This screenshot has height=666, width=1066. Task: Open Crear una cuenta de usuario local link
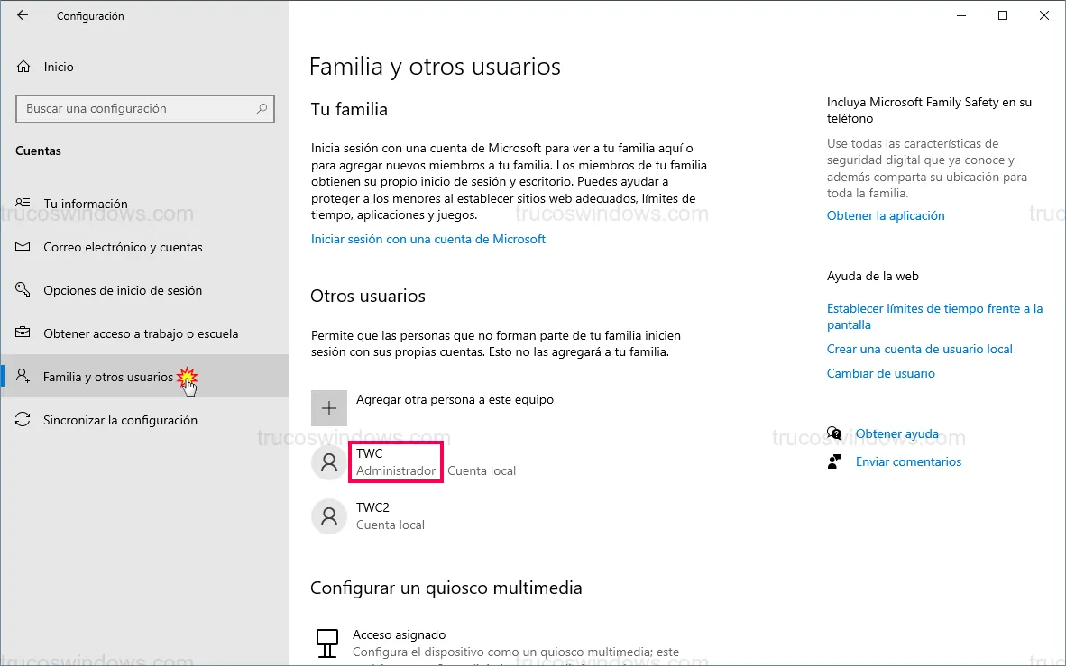[920, 349]
